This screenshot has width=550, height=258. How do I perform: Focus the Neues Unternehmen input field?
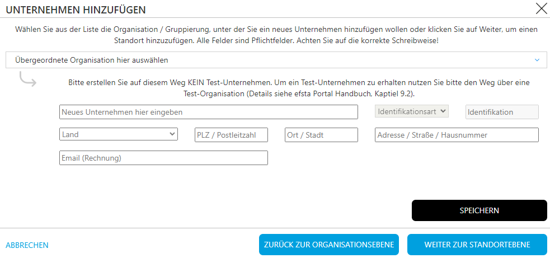pyautogui.click(x=208, y=112)
